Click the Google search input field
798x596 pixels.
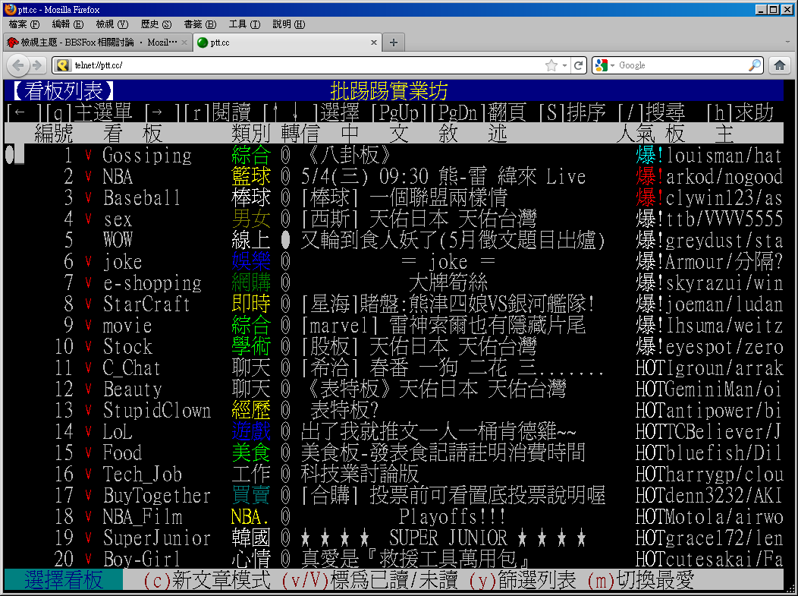coord(679,65)
